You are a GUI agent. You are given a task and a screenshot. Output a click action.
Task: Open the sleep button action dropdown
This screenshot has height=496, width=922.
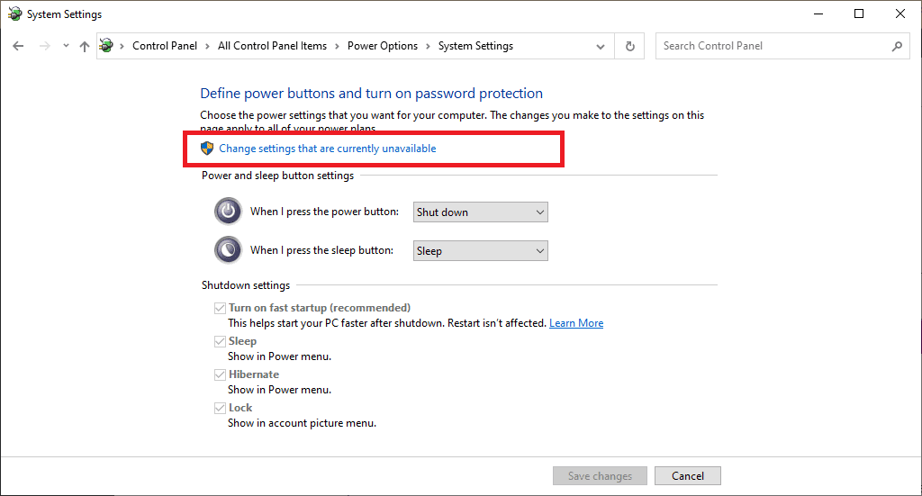pyautogui.click(x=480, y=251)
